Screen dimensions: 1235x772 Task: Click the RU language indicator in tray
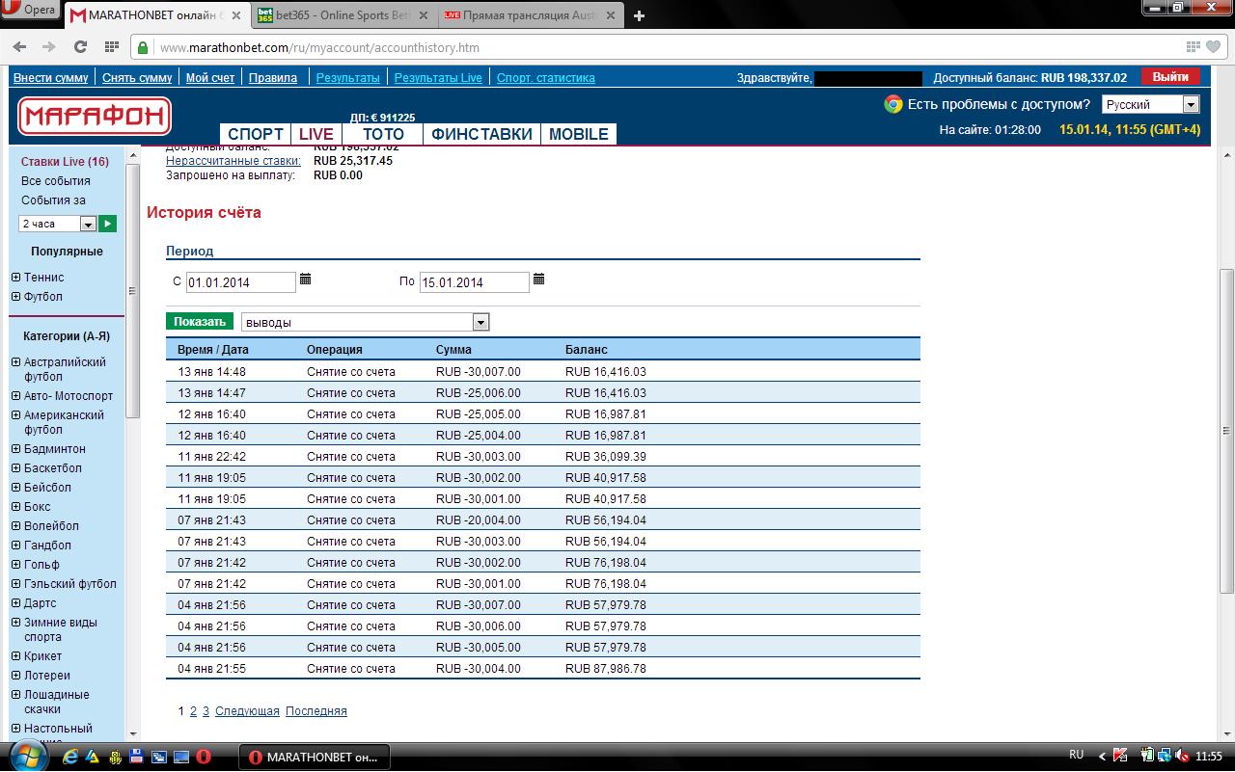coord(1077,755)
